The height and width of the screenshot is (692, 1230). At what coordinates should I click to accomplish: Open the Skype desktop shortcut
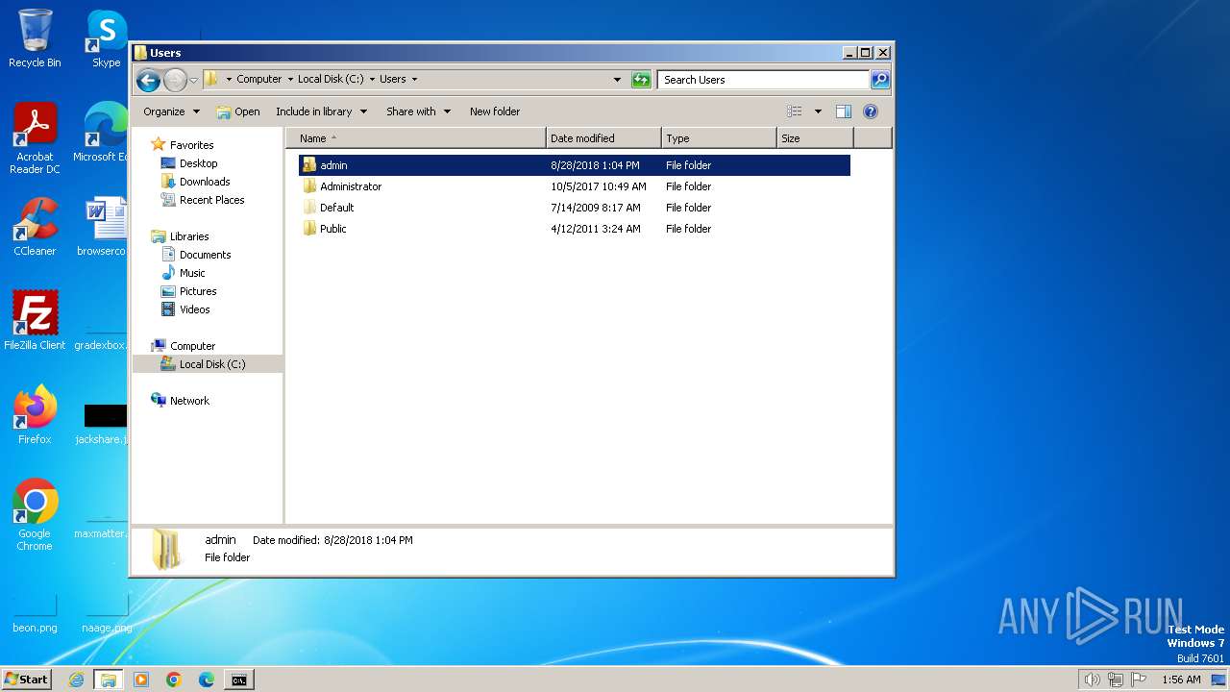pyautogui.click(x=106, y=38)
